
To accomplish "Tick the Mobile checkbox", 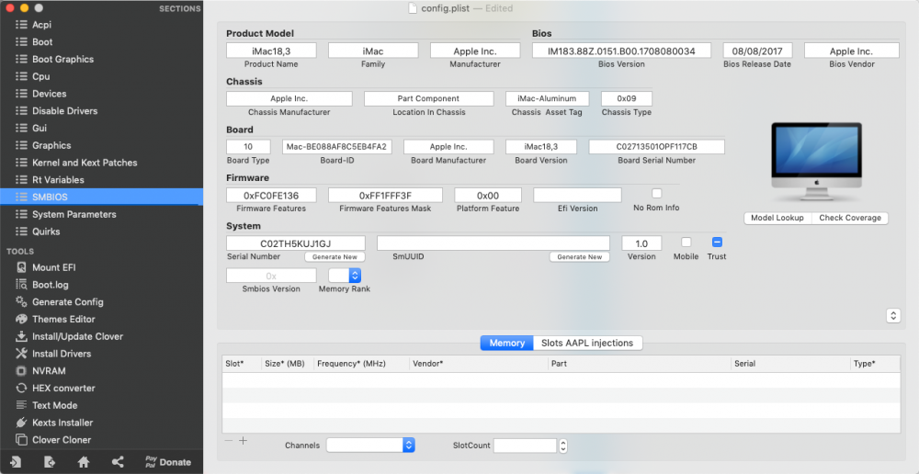I will coord(686,242).
